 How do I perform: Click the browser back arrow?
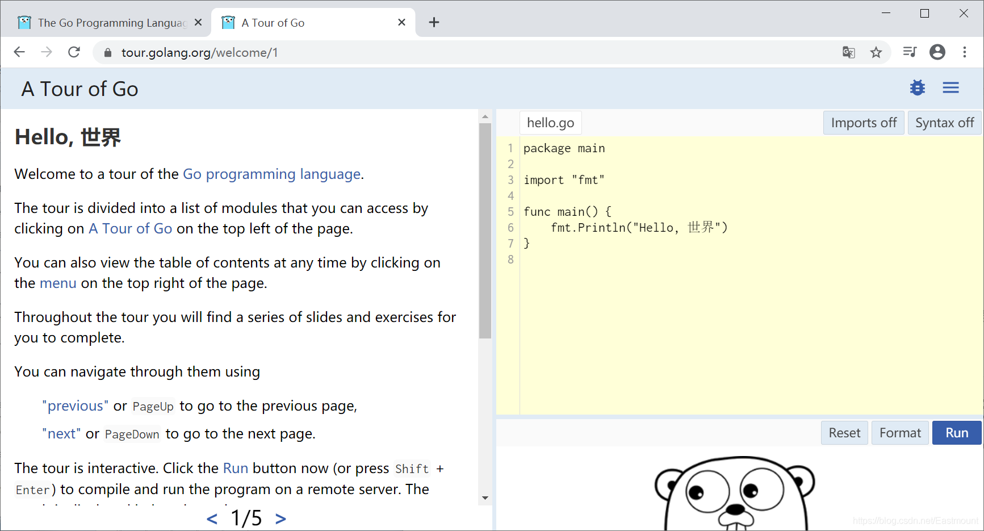[19, 52]
